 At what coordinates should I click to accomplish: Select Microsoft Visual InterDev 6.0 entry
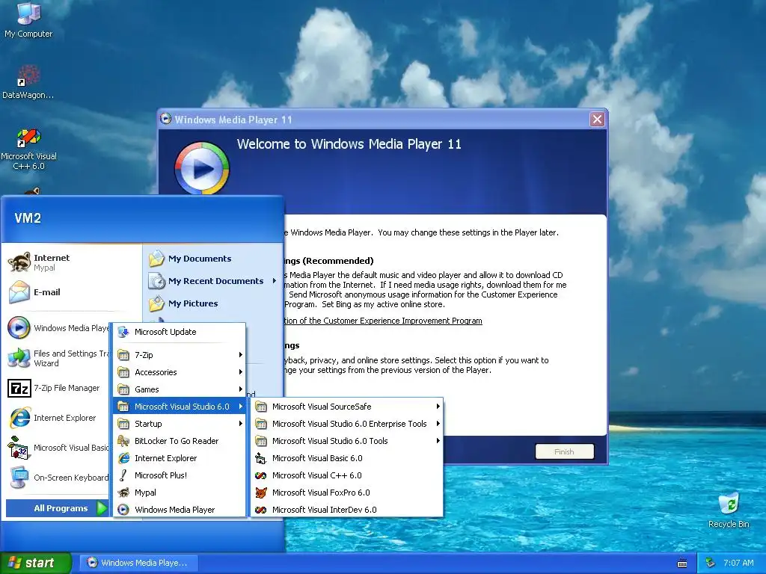(x=347, y=510)
